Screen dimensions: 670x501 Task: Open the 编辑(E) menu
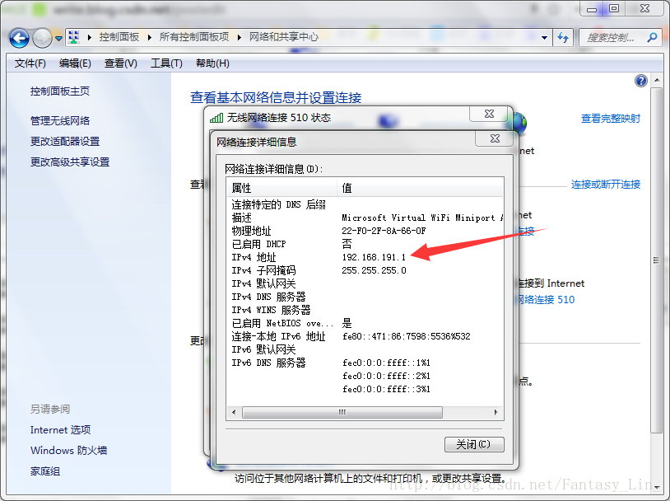[x=75, y=63]
